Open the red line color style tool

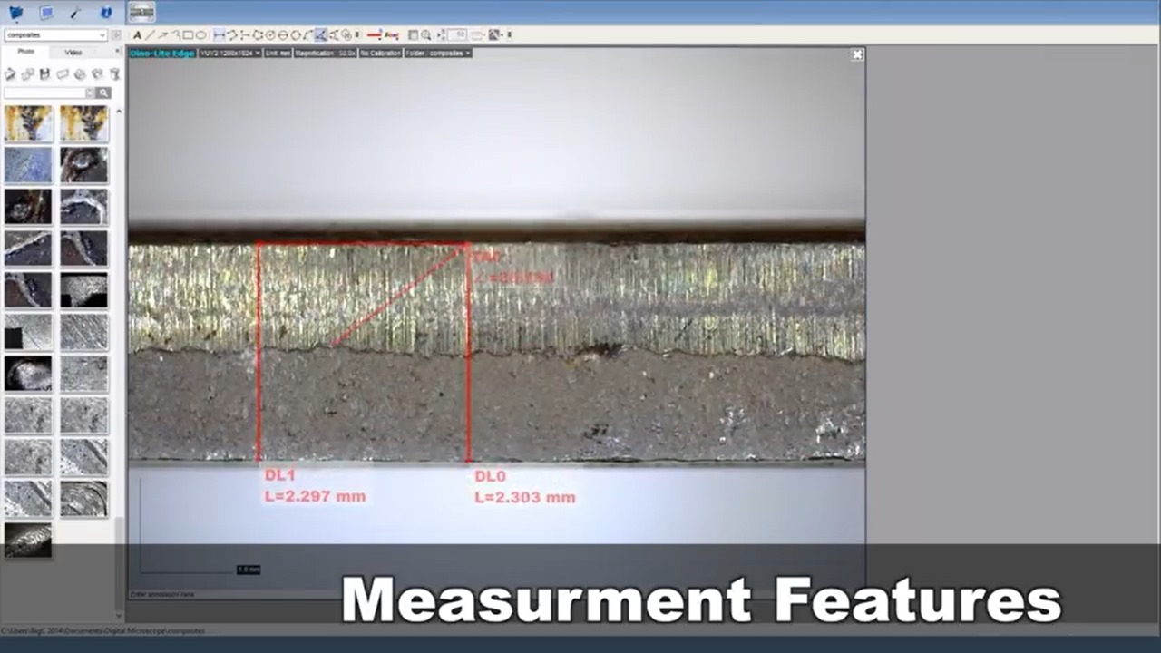[x=374, y=35]
